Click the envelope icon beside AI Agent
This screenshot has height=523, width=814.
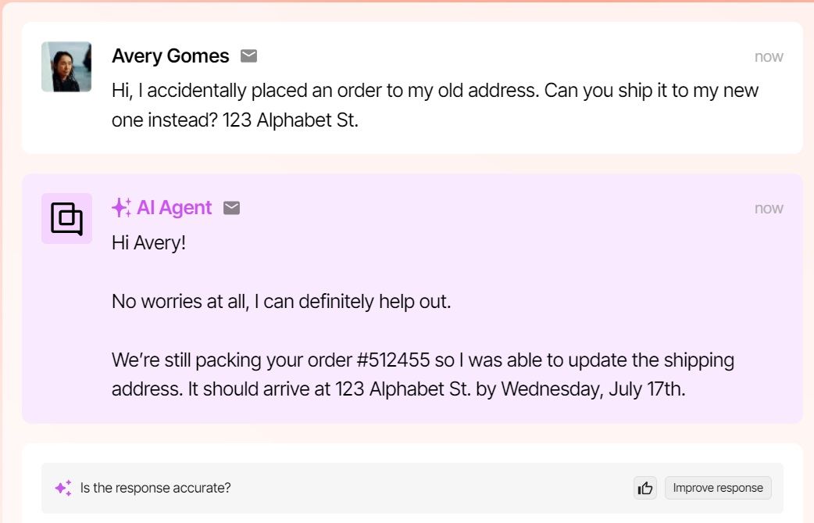[x=231, y=208]
